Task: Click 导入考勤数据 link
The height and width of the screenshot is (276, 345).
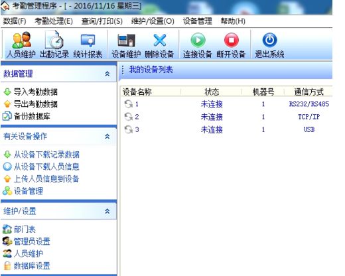Action: pos(36,92)
